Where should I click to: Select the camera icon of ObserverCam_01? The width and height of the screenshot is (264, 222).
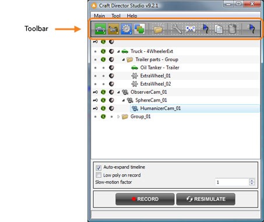(x=125, y=92)
